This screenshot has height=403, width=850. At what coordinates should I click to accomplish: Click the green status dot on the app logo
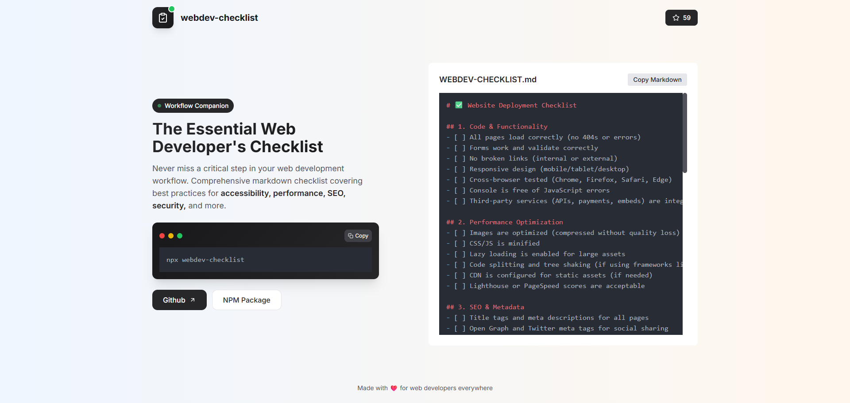(172, 8)
